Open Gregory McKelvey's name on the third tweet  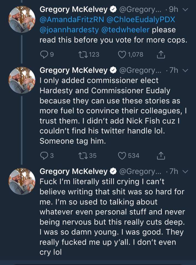[x=73, y=171]
